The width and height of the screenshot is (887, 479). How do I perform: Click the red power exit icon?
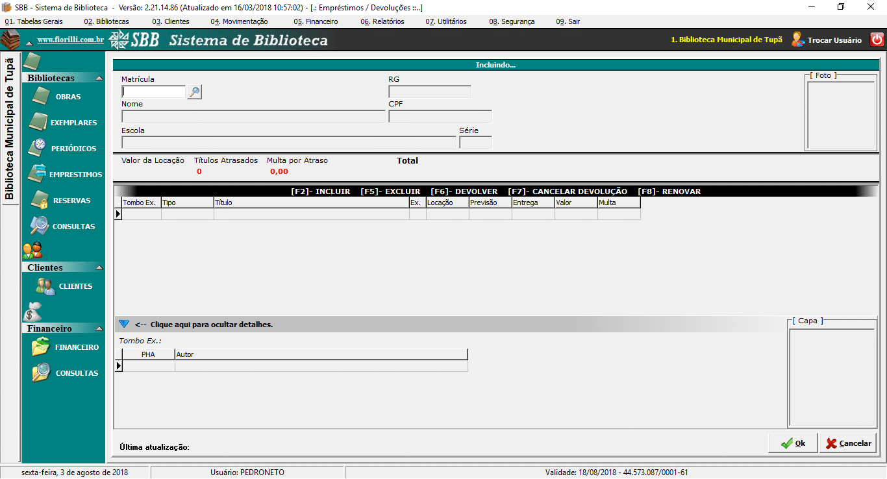pos(877,40)
